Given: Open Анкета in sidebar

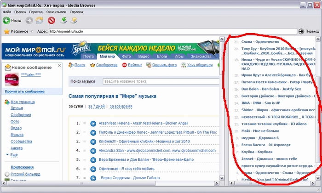Looking at the screenshot, I should point(17,148).
